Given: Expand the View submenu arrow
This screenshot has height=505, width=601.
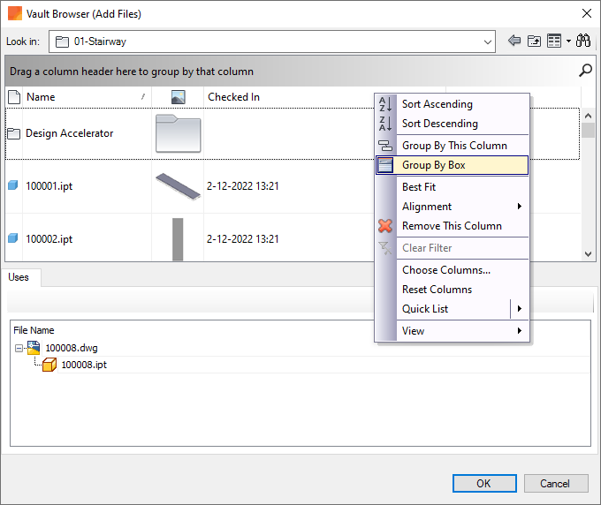Looking at the screenshot, I should coord(520,331).
